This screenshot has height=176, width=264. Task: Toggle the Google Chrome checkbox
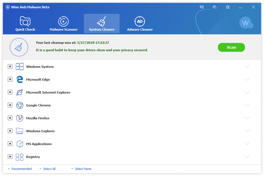point(10,105)
